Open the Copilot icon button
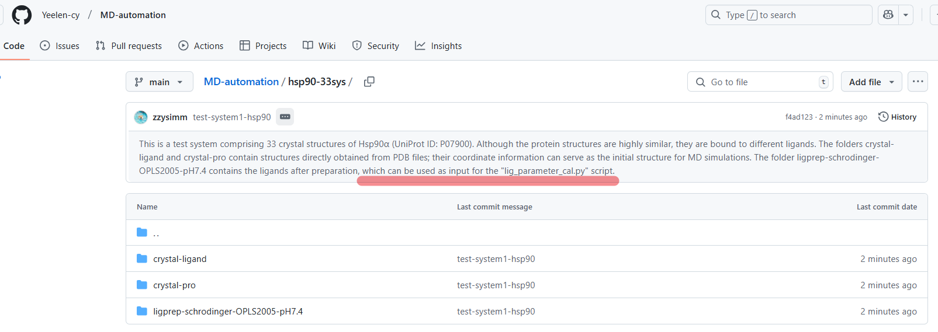 pyautogui.click(x=888, y=15)
